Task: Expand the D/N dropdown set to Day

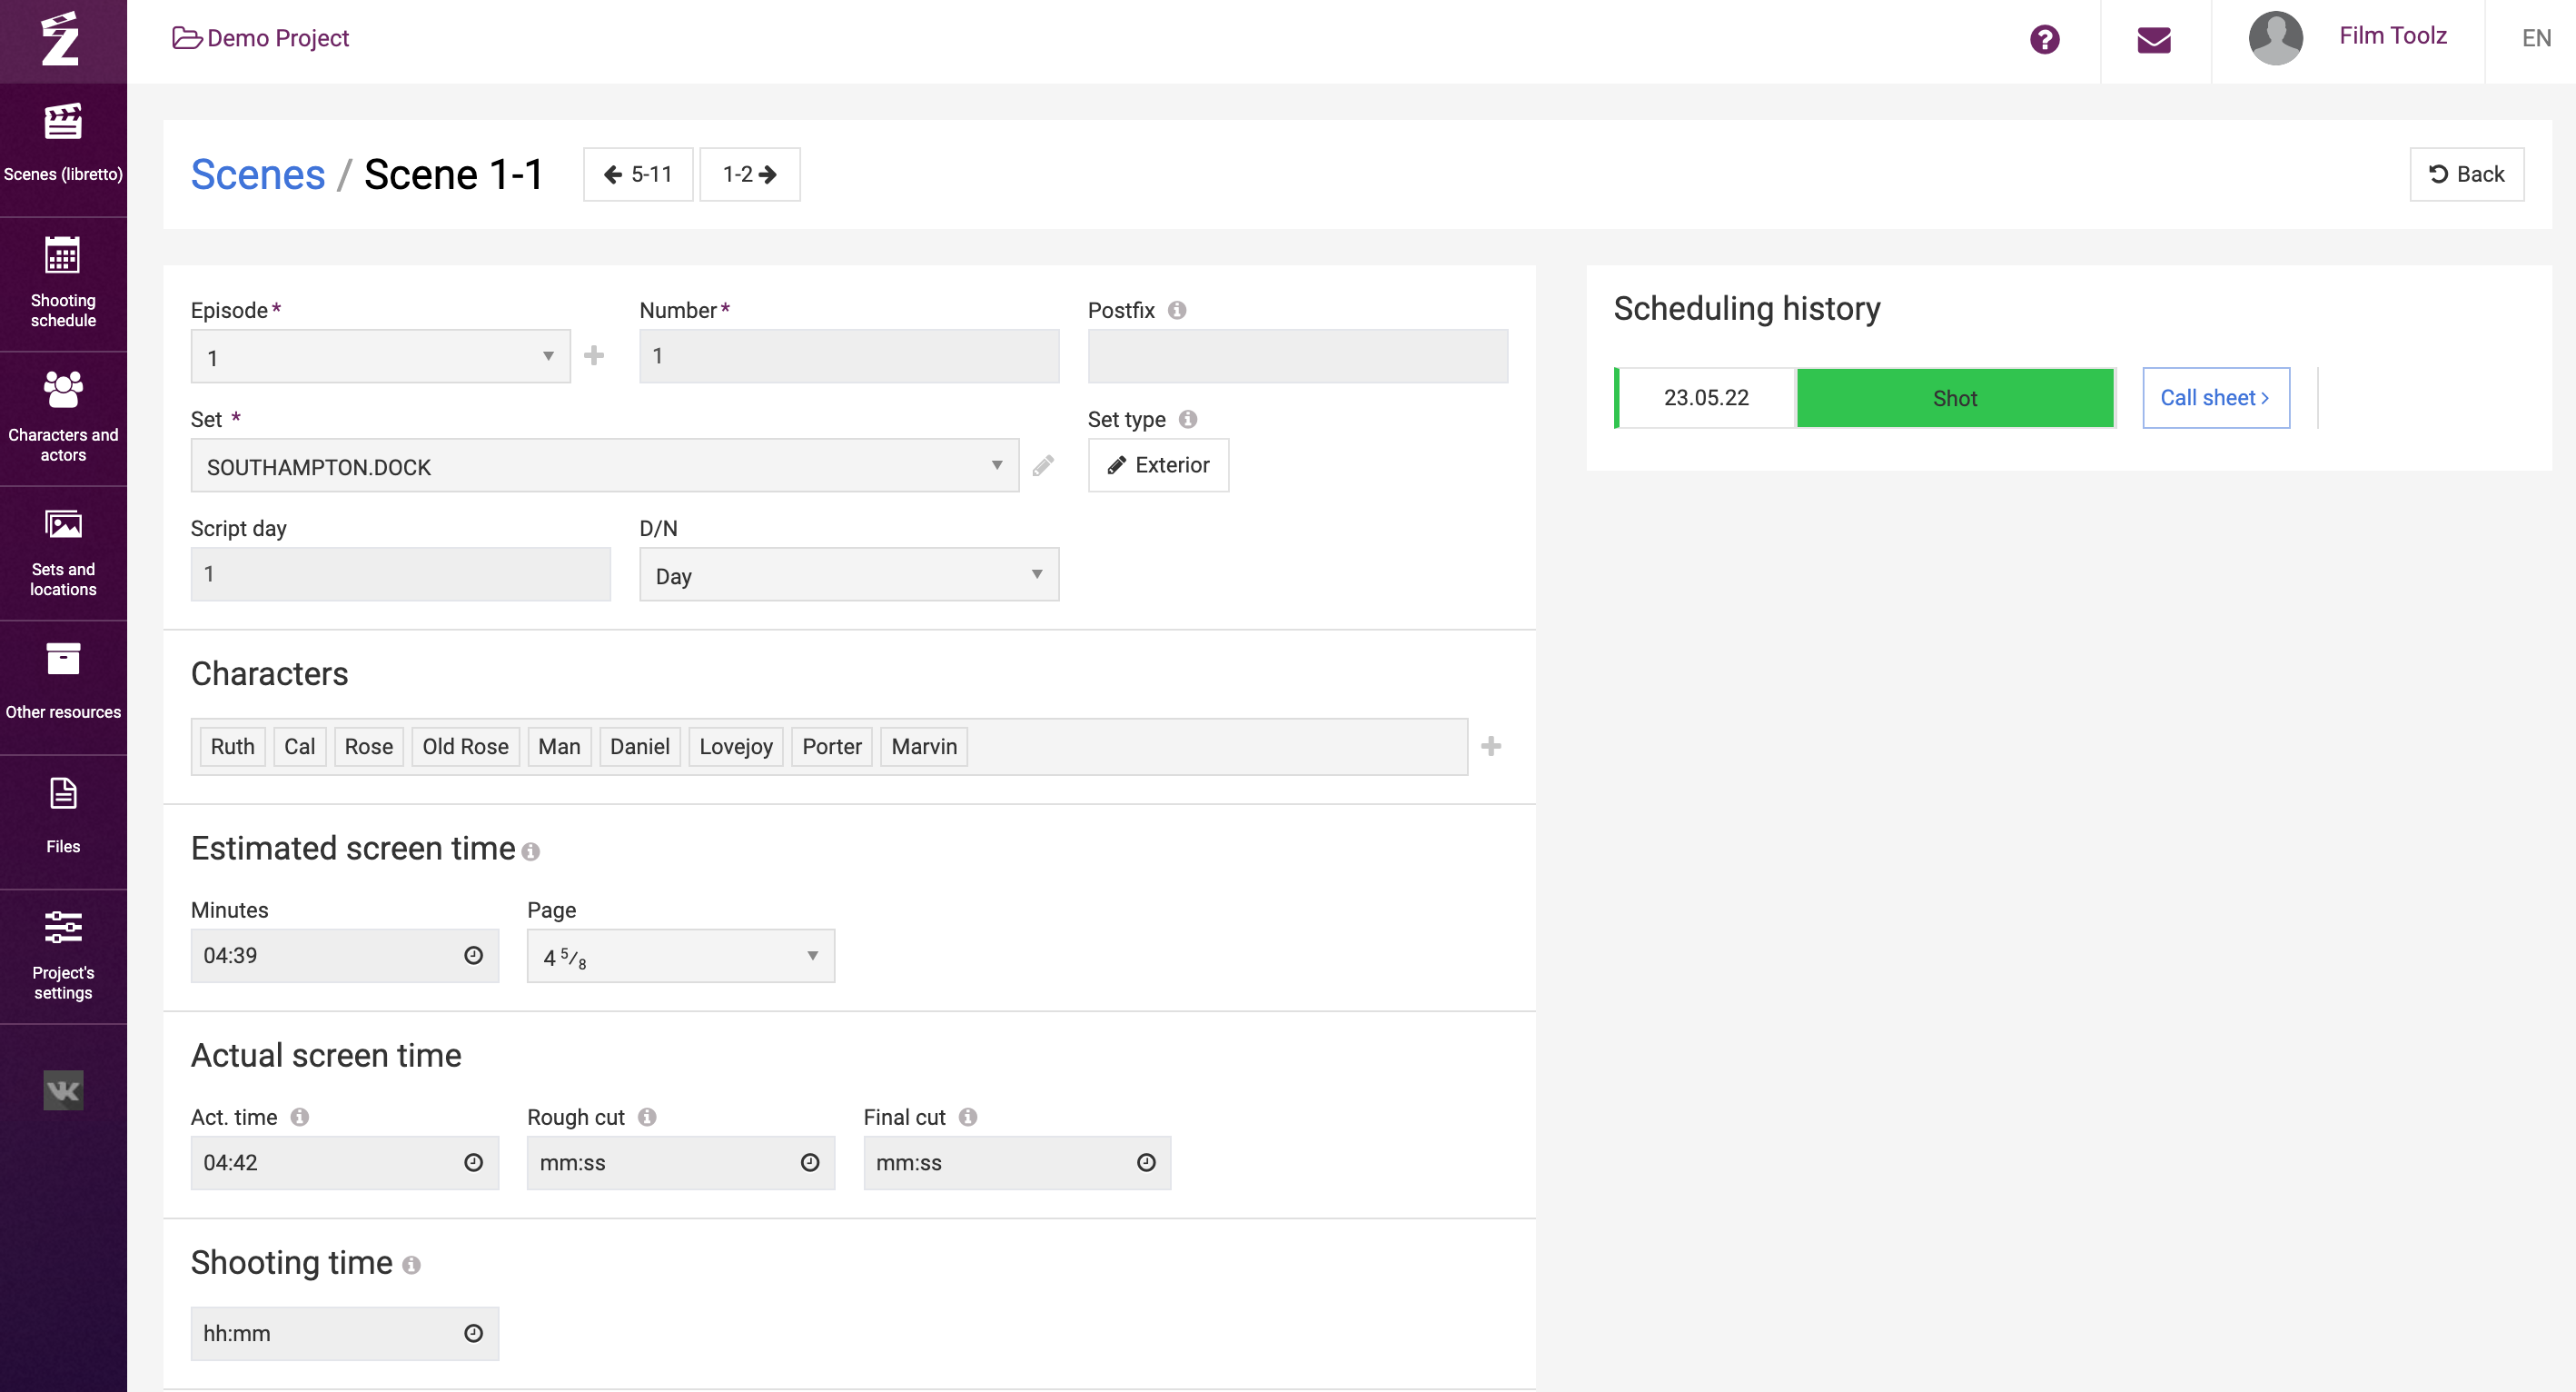Action: pos(848,575)
